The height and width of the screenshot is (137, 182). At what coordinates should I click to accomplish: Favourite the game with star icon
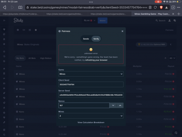click(36, 30)
